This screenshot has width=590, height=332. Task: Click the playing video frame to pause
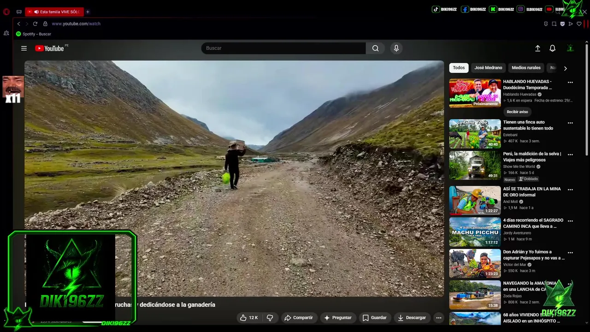point(234,178)
